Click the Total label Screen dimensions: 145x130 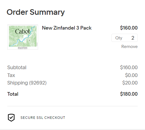pyautogui.click(x=13, y=94)
